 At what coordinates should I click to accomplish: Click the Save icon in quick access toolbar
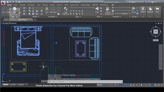tap(14, 2)
